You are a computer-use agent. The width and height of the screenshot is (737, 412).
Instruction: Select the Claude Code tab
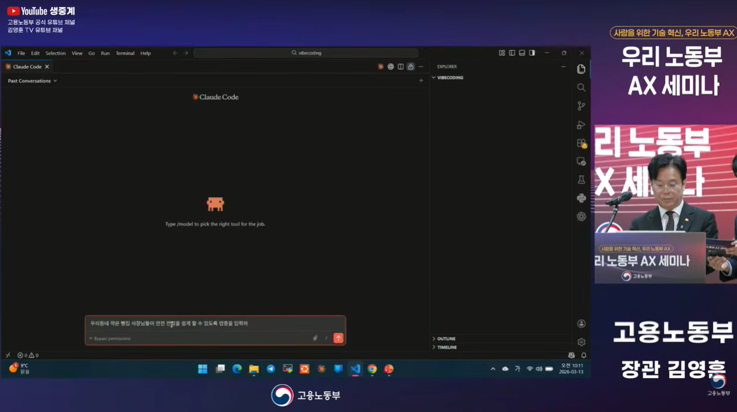pyautogui.click(x=26, y=67)
